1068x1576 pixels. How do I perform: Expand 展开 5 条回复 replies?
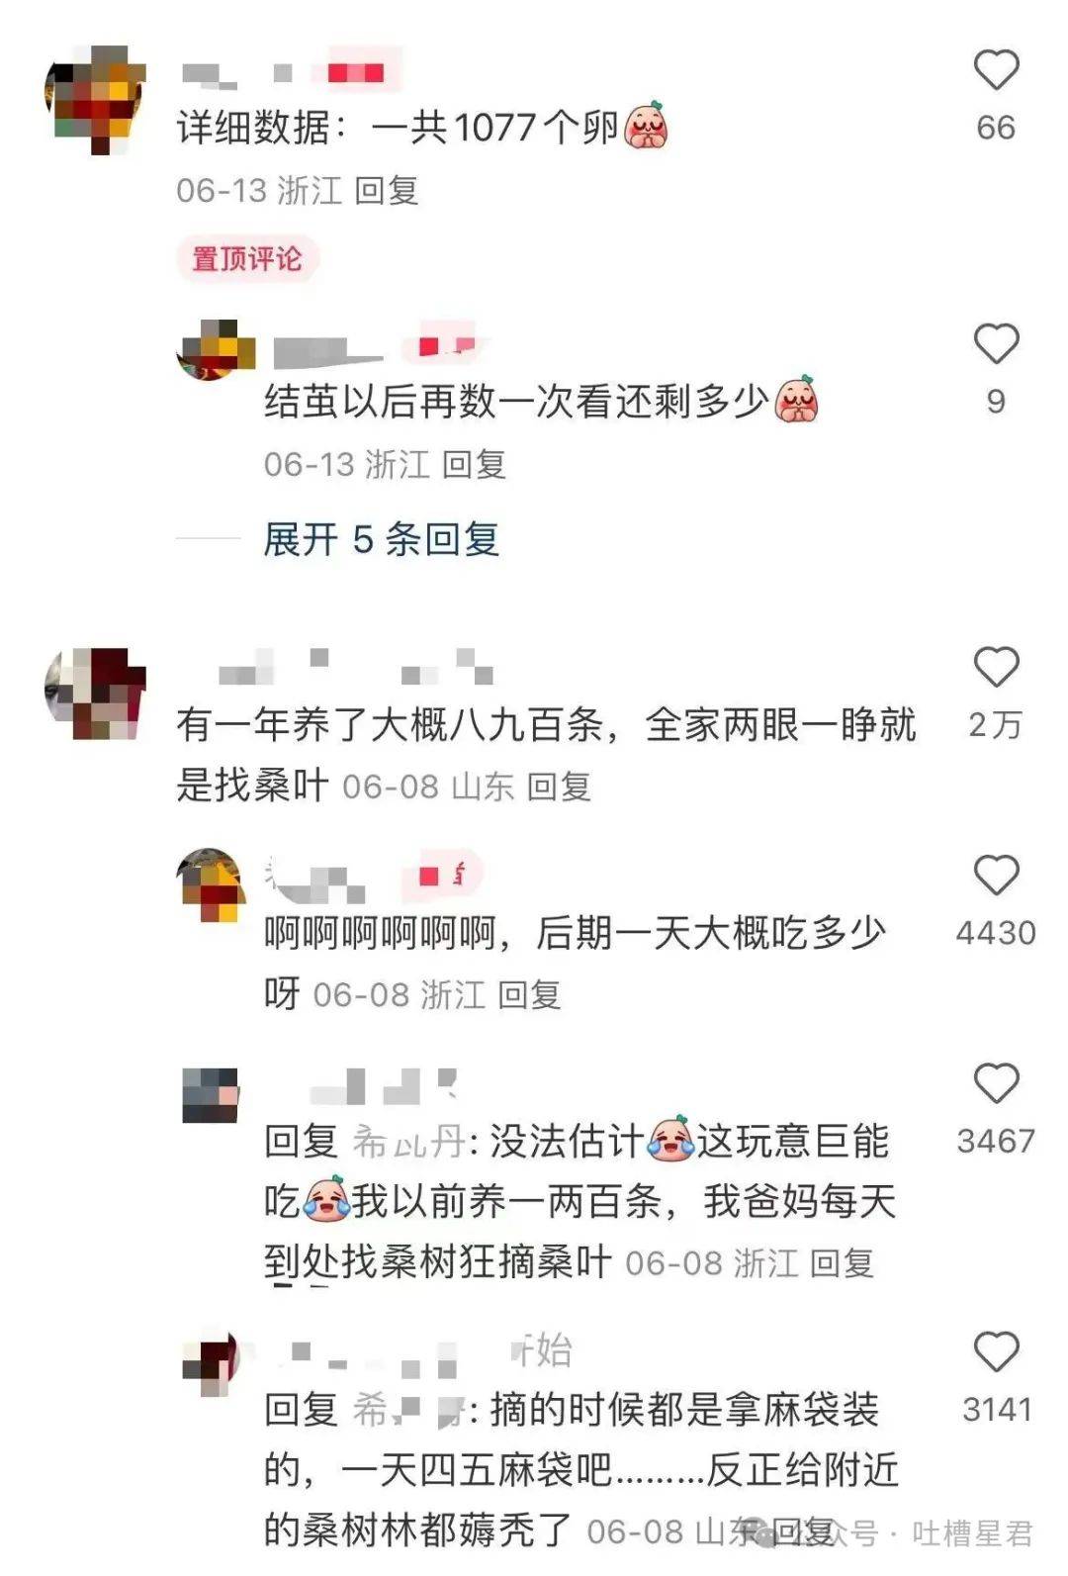pyautogui.click(x=381, y=539)
